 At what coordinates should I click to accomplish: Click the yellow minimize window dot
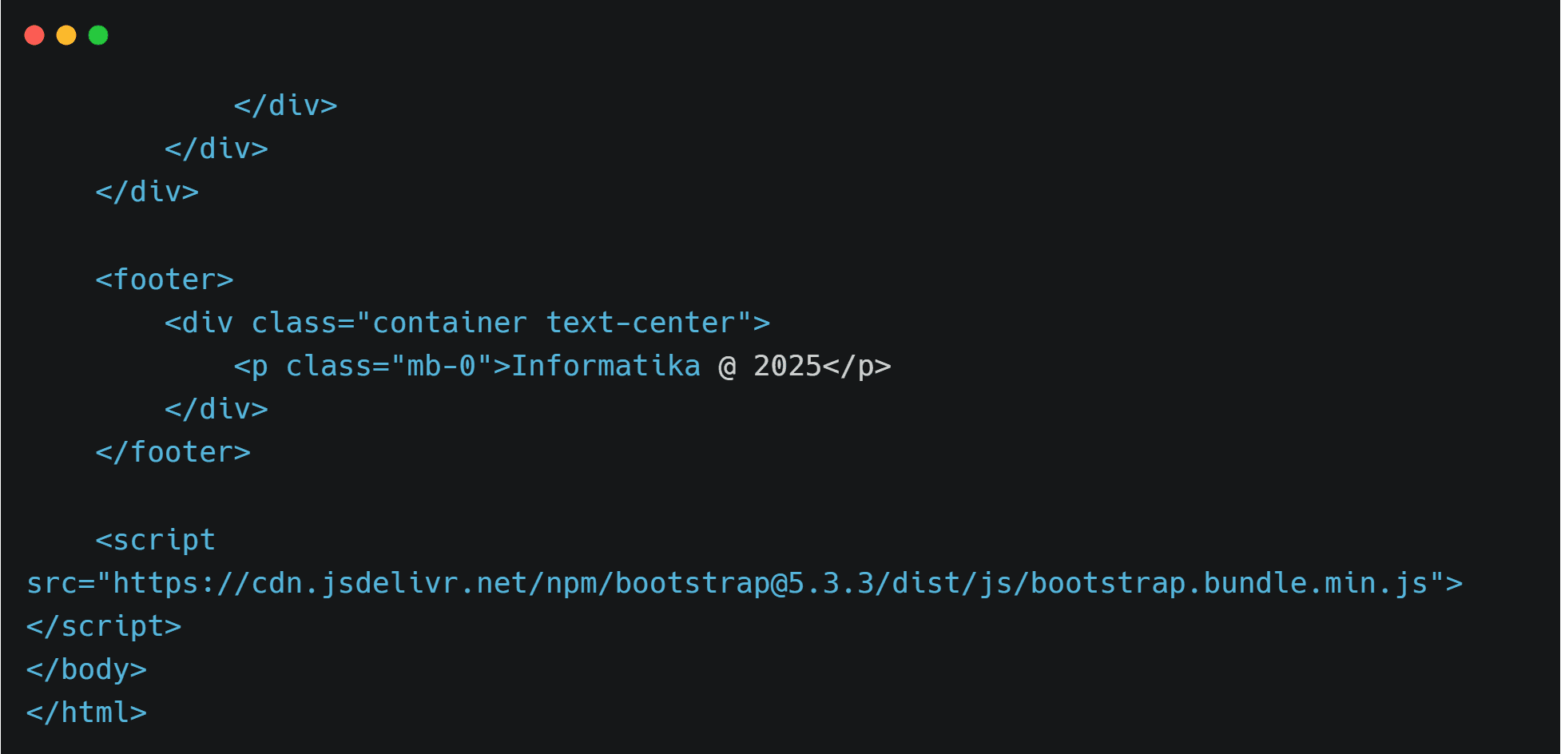click(66, 35)
